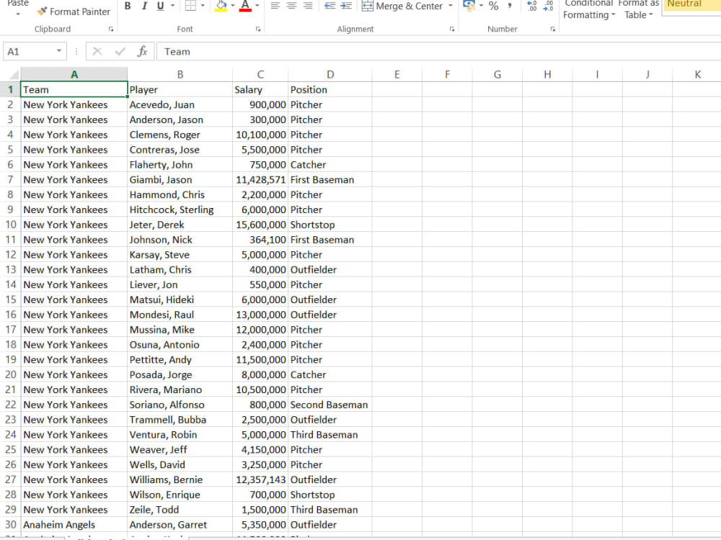Click Format Painter

(74, 12)
